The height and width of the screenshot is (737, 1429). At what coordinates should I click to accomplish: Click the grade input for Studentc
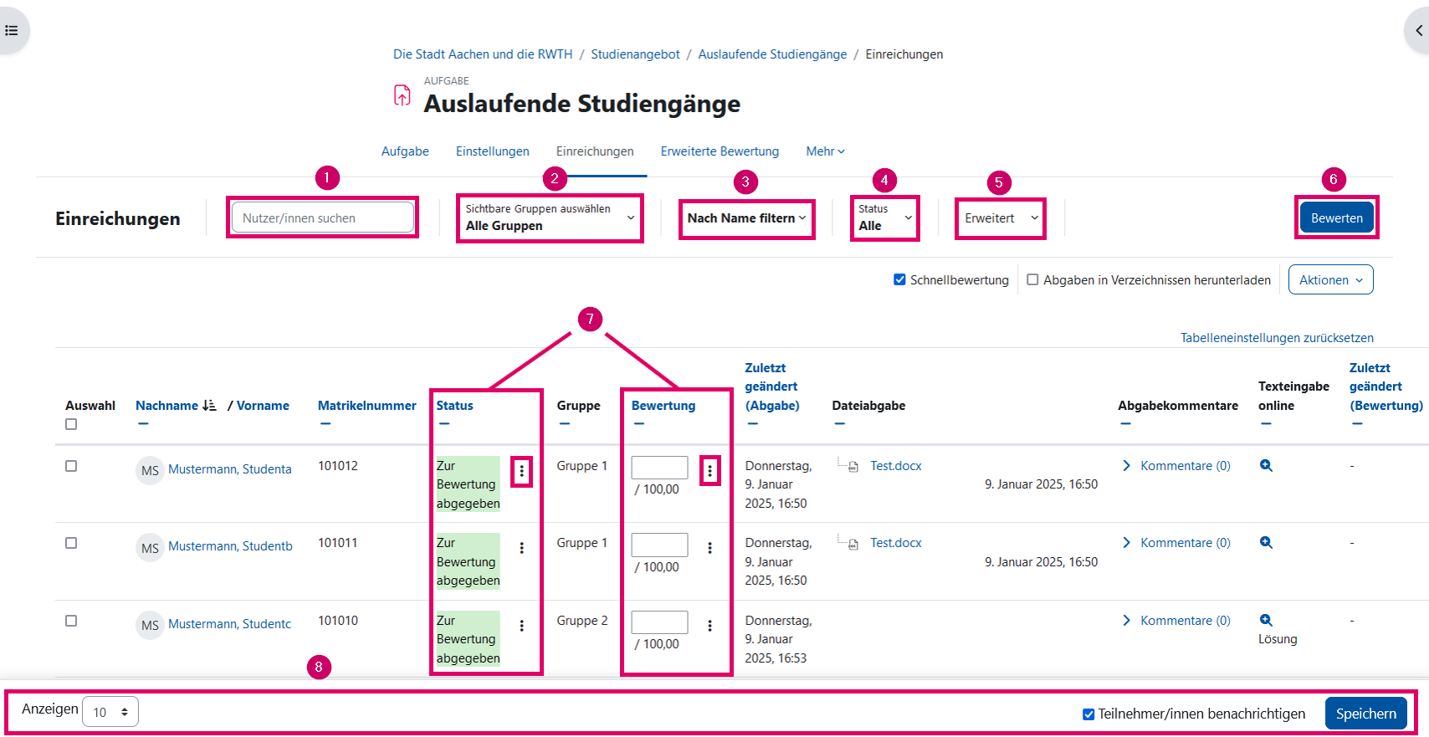click(659, 622)
